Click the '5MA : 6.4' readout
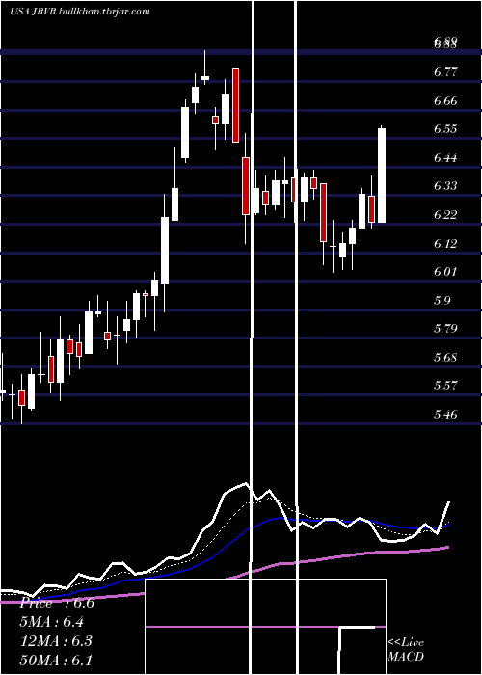Image resolution: width=482 pixels, height=675 pixels. [52, 622]
